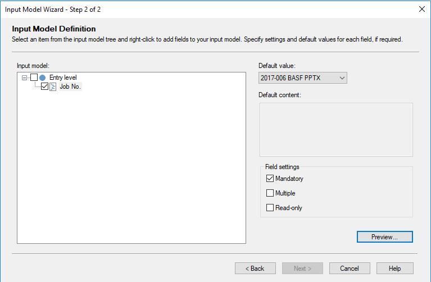The image size is (431, 282).
Task: Enable the Multiple field setting
Action: click(270, 193)
